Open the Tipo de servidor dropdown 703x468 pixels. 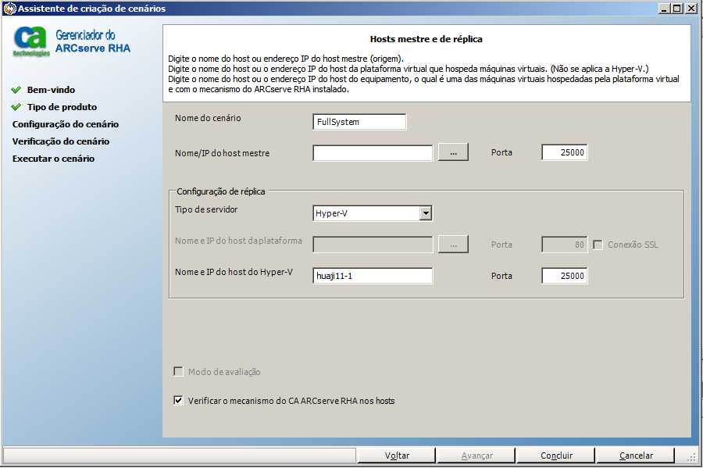click(426, 213)
